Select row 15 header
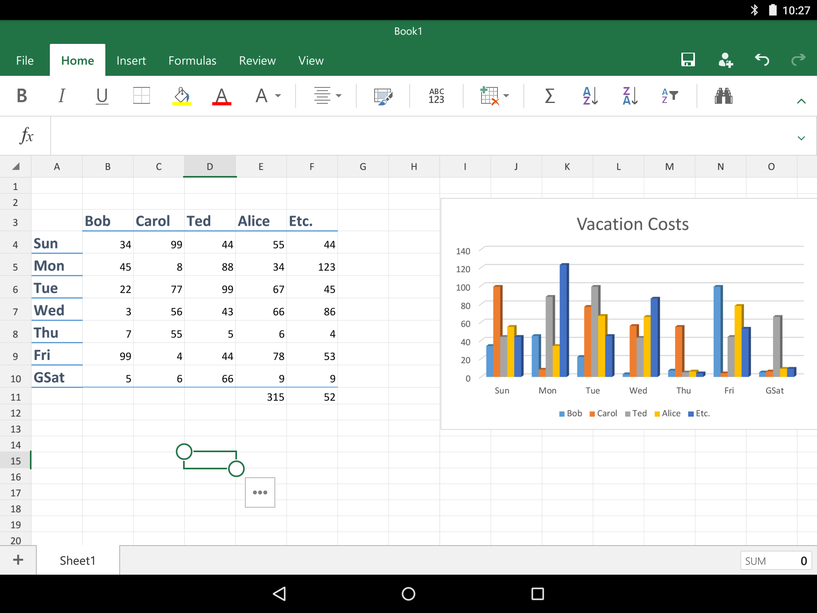 16,461
